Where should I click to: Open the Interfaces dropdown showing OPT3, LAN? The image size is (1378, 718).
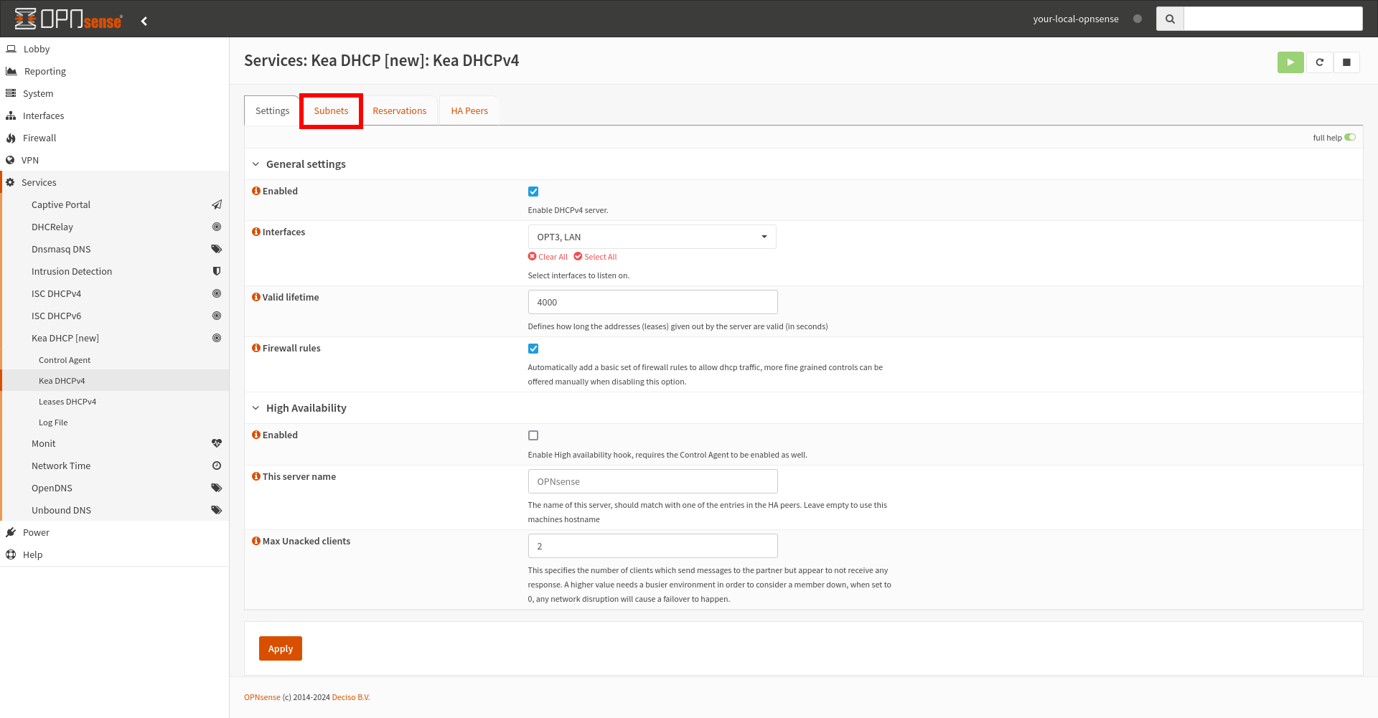pyautogui.click(x=652, y=237)
